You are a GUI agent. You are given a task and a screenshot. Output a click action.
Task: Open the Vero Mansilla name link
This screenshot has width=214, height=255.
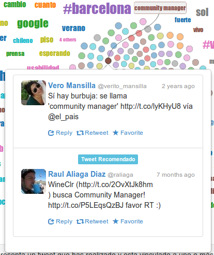point(72,86)
